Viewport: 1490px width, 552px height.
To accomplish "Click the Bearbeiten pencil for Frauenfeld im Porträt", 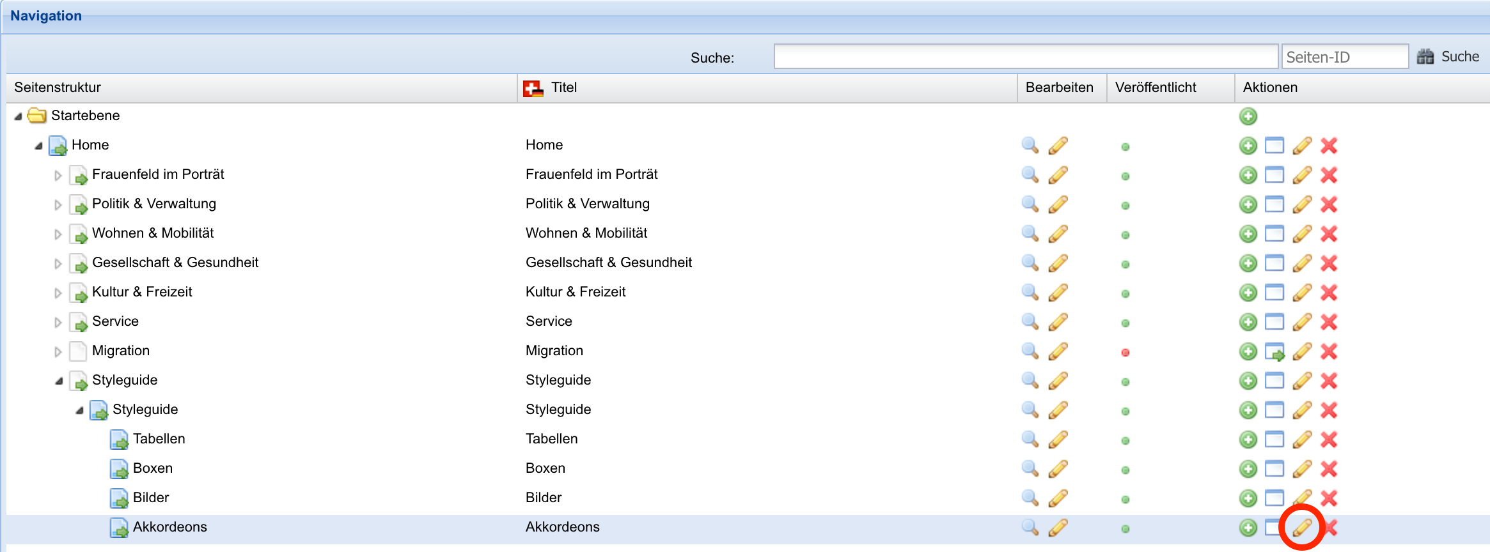I will 1058,174.
